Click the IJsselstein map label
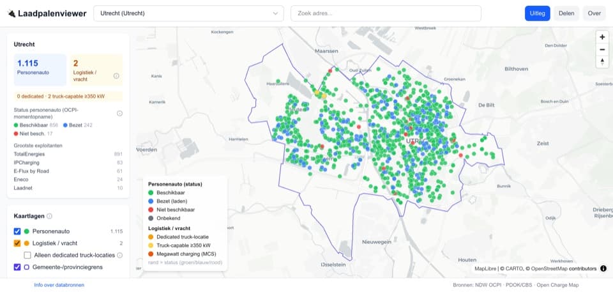 click(x=333, y=265)
